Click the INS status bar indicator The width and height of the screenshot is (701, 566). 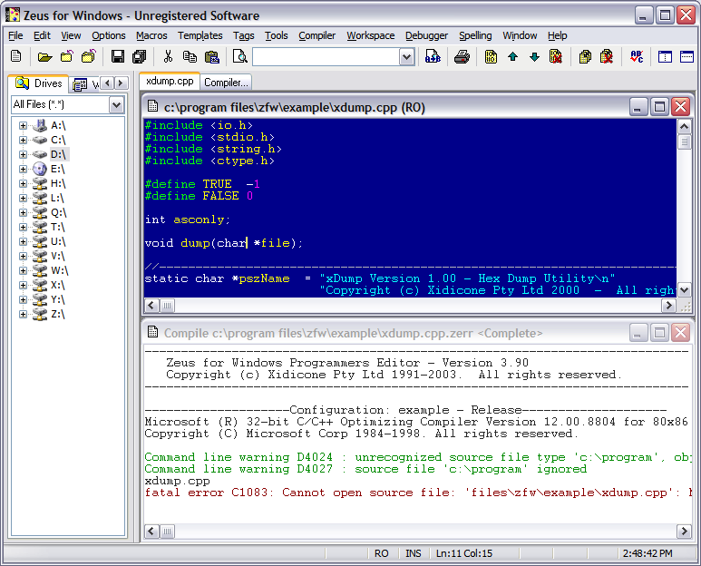click(414, 553)
